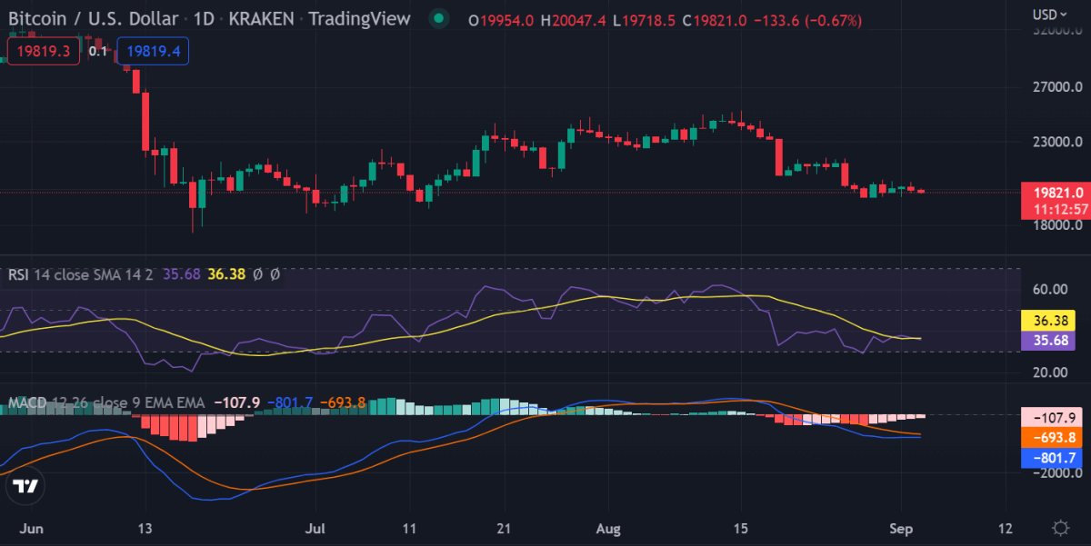Screen dimensions: 1091x546
Task: Click the green market status dot
Action: 439,18
